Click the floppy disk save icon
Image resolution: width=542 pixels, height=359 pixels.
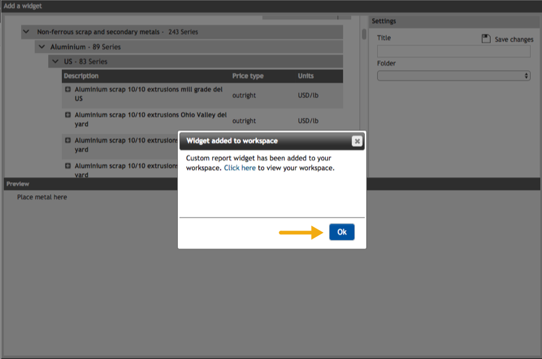click(486, 39)
